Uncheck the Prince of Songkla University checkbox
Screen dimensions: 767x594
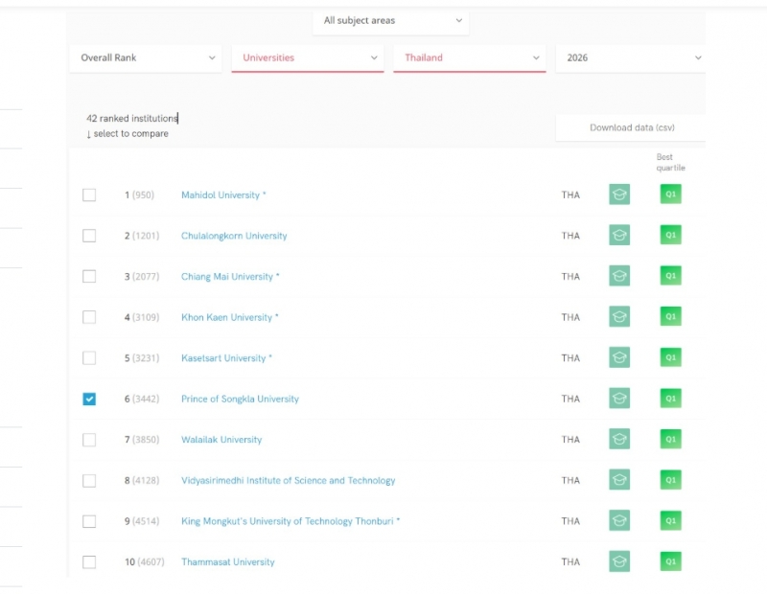pyautogui.click(x=89, y=399)
